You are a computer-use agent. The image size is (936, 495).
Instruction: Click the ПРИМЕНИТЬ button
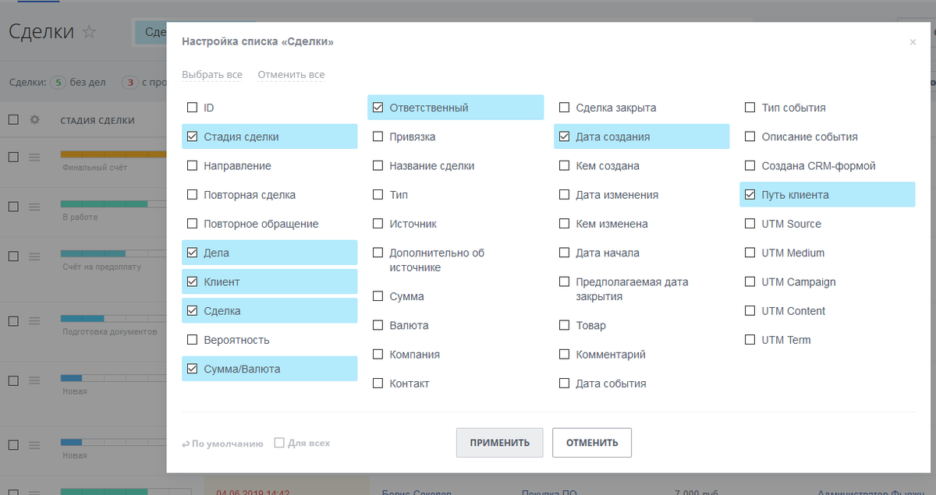499,442
